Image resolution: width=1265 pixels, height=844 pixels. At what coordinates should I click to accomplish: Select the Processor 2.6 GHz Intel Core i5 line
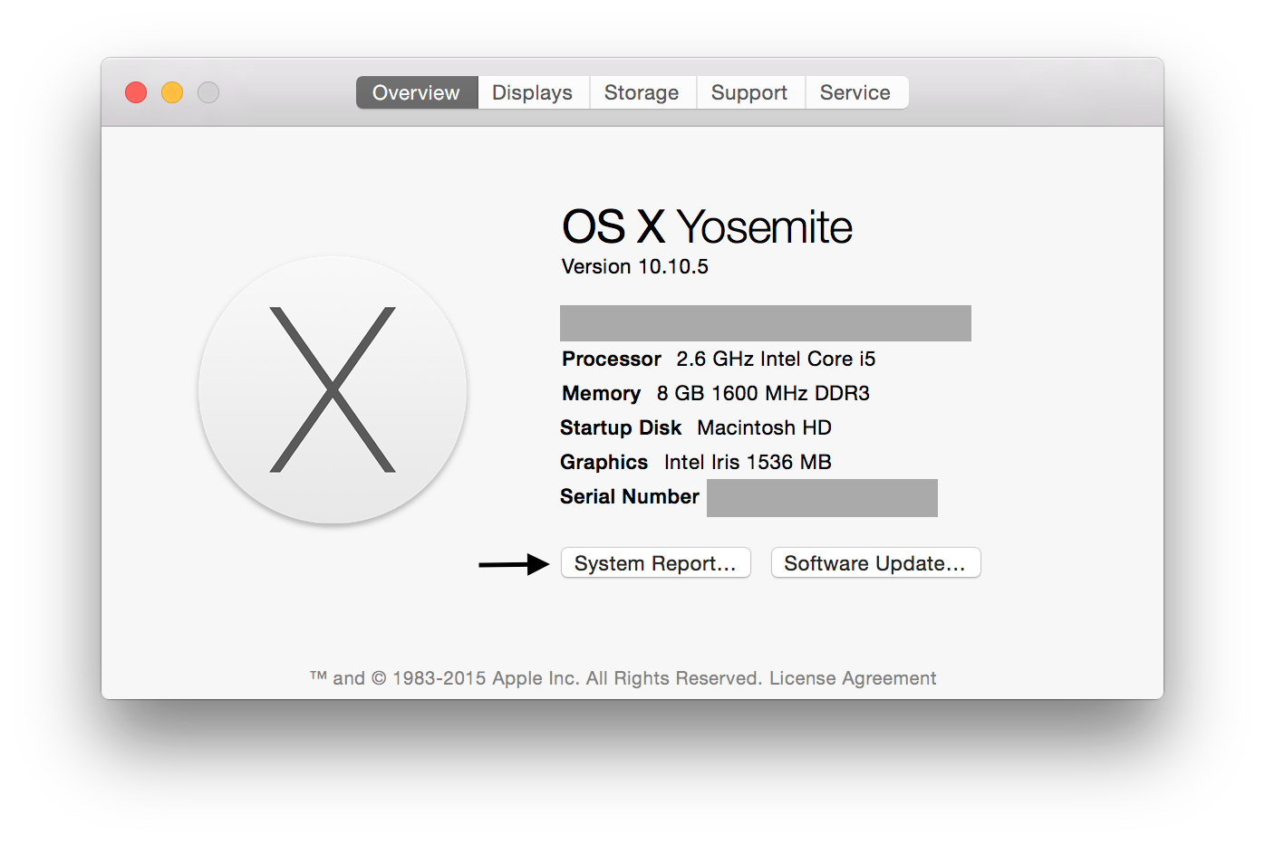point(719,359)
